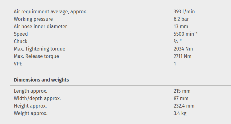This screenshot has height=124, width=231.
Task: Select the 3.4 kg weight value
Action: 180,113
